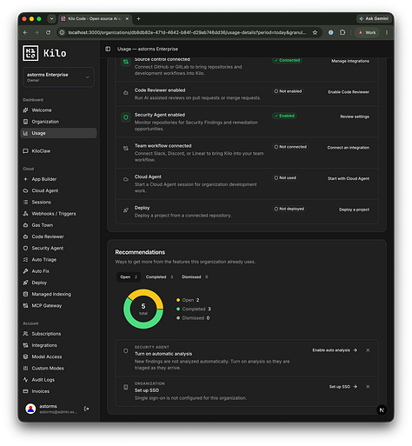Screen dimensions: 412x446
Task: Click the browser address bar
Action: click(187, 33)
